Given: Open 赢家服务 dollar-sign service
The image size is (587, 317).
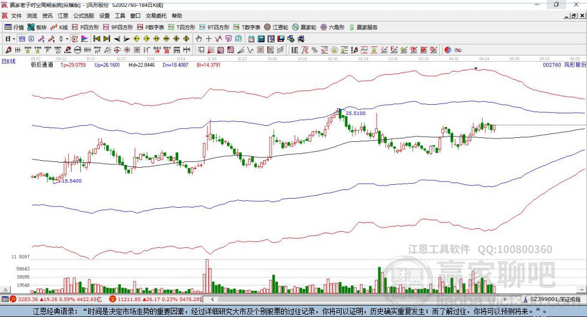Looking at the screenshot, I should click(363, 27).
